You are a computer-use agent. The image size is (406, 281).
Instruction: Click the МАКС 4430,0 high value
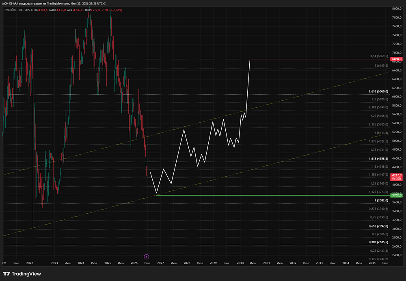(58, 10)
